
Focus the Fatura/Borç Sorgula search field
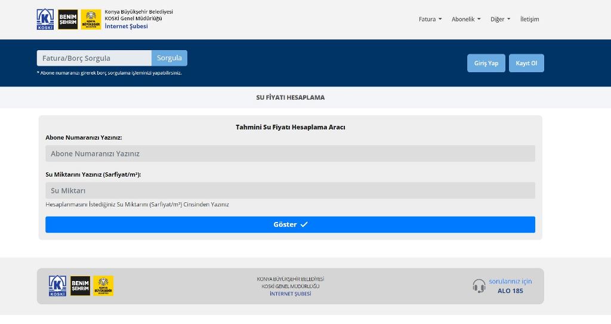coord(94,58)
